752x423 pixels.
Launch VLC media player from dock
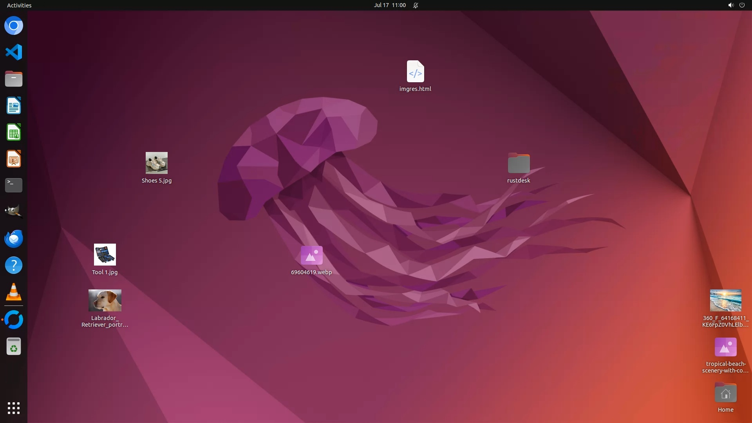(14, 292)
